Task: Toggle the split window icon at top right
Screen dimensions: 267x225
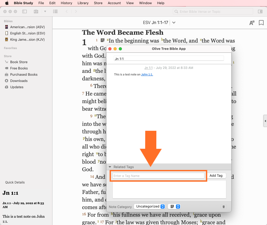Action: (x=260, y=11)
